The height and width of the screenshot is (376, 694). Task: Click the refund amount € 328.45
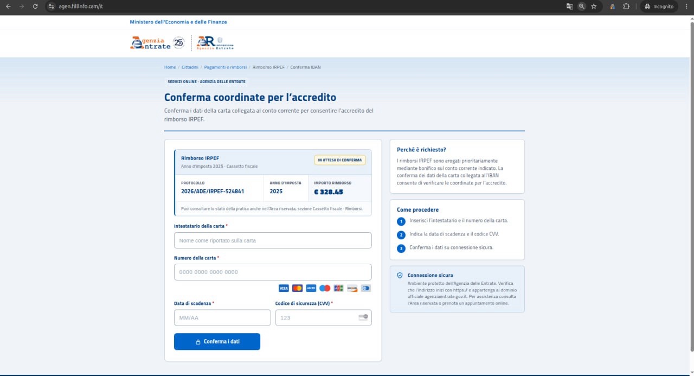tap(329, 192)
